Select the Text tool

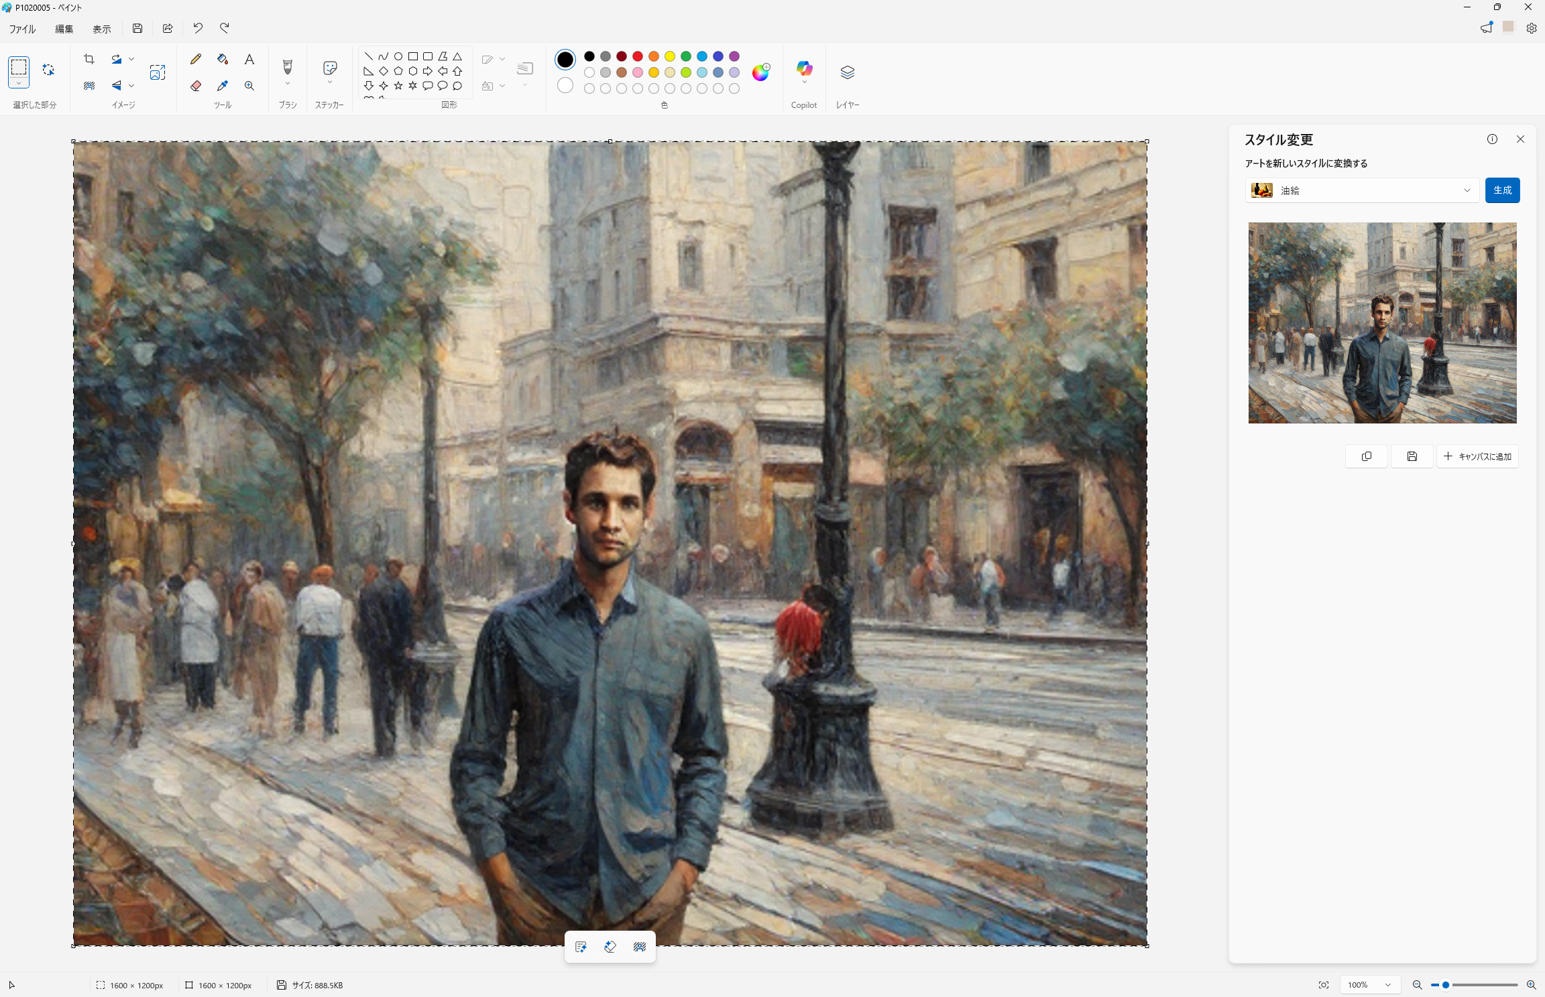[249, 60]
